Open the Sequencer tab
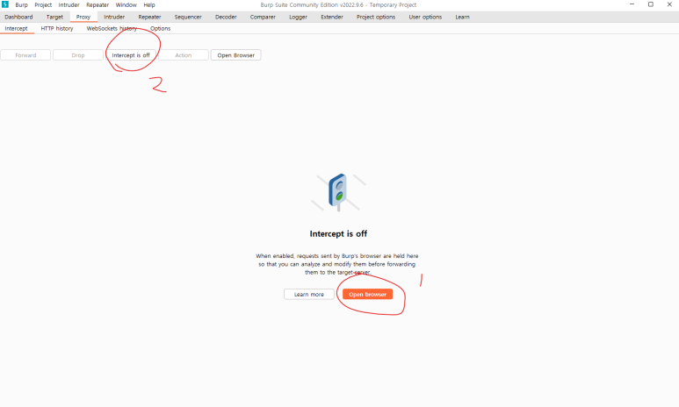This screenshot has width=679, height=407. 188,17
